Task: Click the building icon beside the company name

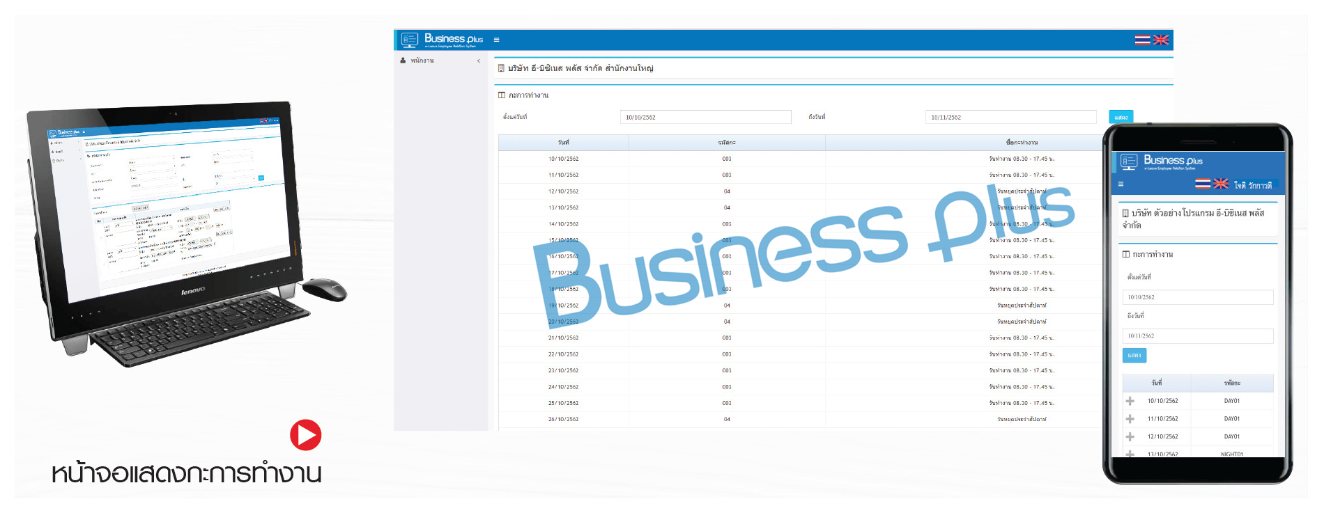Action: (x=501, y=68)
